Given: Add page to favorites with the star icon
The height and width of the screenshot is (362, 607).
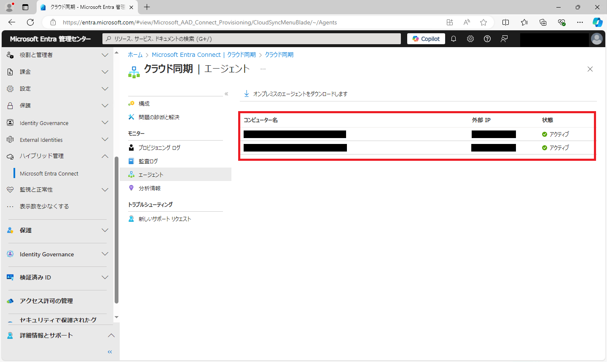Looking at the screenshot, I should coord(483,22).
